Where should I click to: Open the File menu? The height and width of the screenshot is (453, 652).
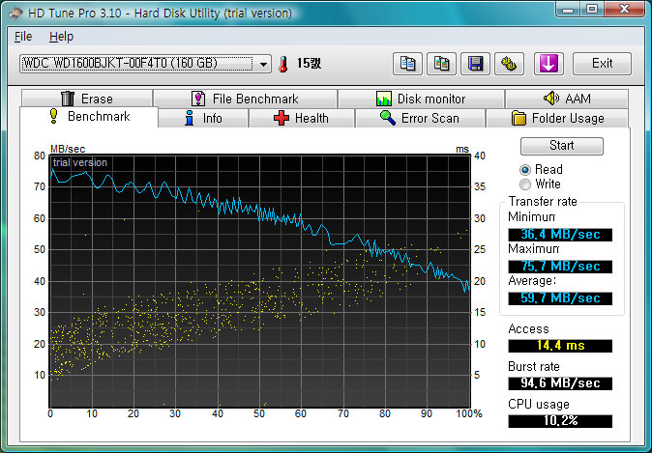pos(23,36)
